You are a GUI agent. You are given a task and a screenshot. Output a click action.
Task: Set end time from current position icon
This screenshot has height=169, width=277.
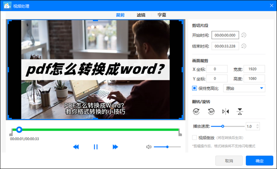coord(244,46)
